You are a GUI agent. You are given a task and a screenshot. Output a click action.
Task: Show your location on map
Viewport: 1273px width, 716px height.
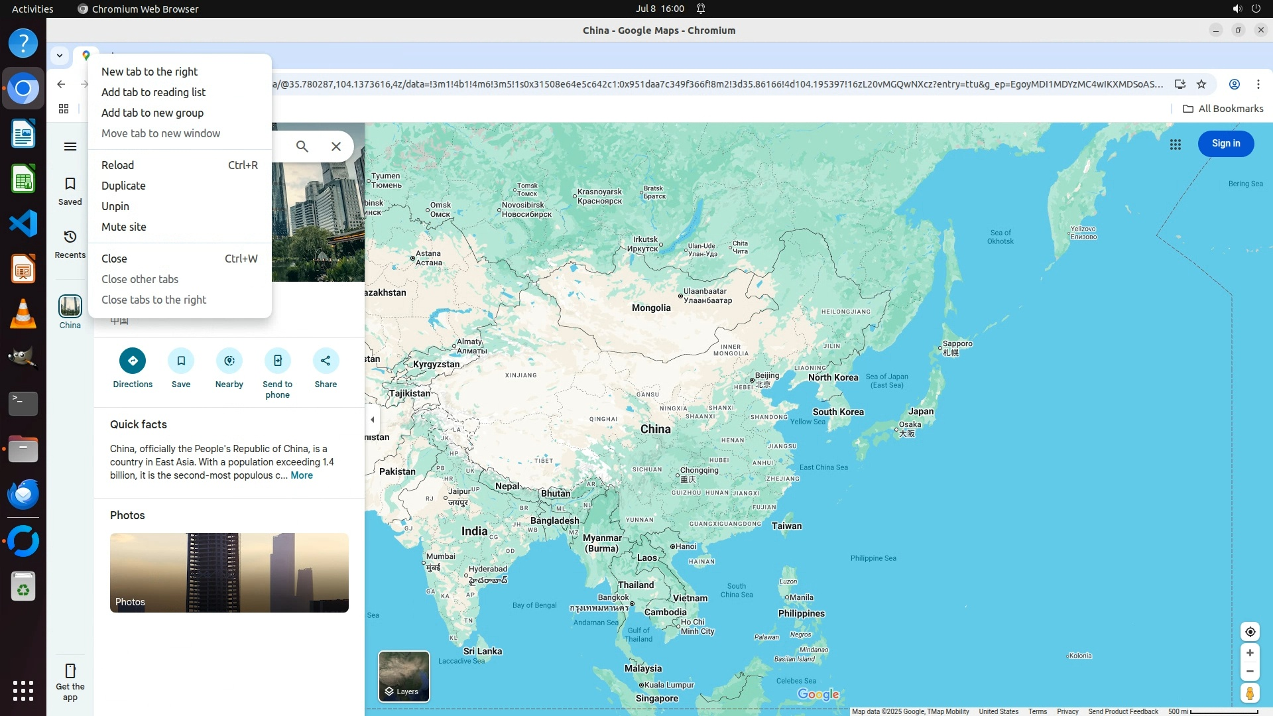pyautogui.click(x=1250, y=632)
